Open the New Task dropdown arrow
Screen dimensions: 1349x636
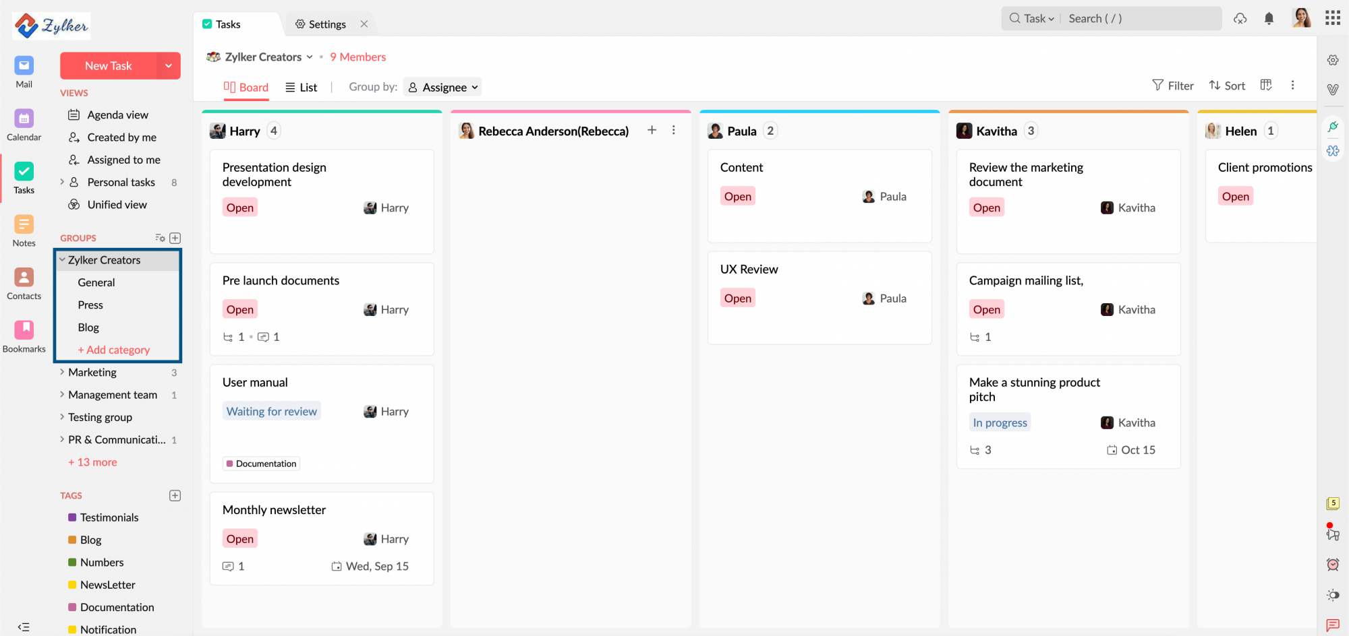(x=169, y=65)
